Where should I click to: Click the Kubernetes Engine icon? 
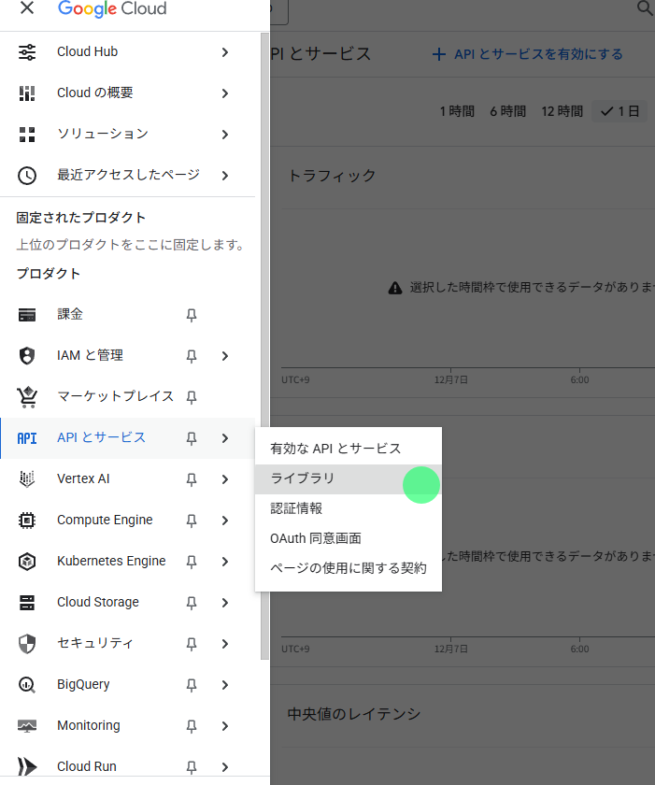(27, 562)
